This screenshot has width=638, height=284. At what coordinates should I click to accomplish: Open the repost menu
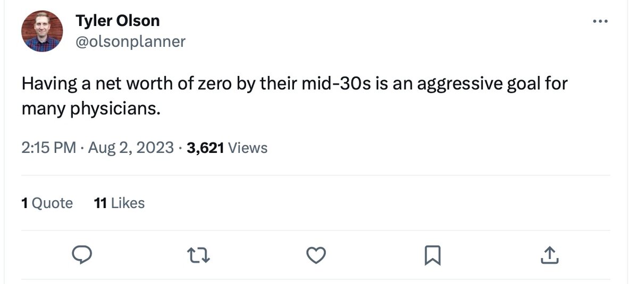point(201,256)
